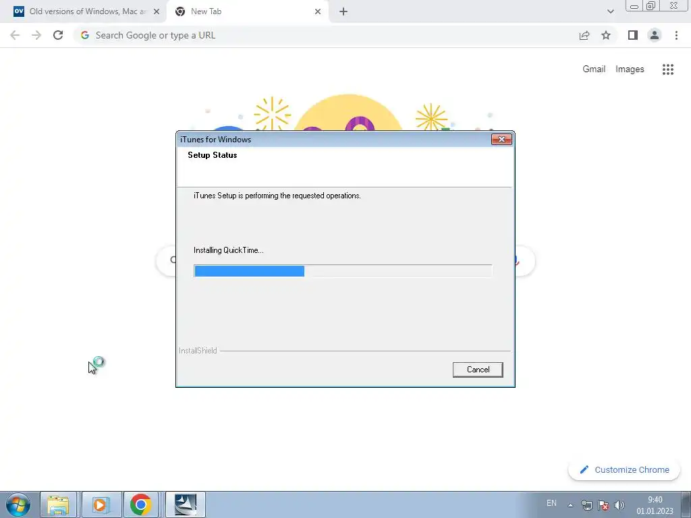
Task: Open the Chrome profile avatar
Action: tap(655, 35)
